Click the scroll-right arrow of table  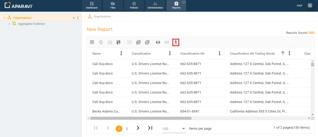tap(309, 118)
